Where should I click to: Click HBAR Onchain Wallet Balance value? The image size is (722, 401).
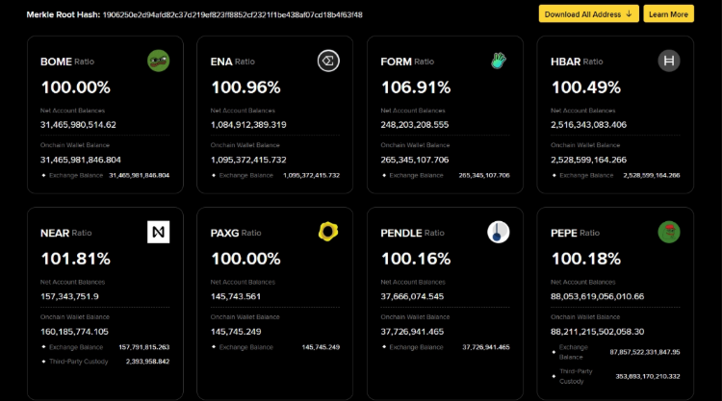coord(588,160)
